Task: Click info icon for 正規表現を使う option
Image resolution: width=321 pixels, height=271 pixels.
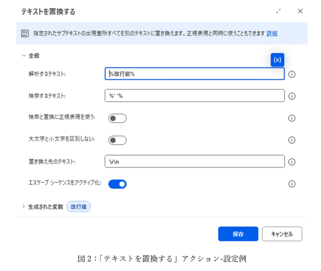Action: coord(292,118)
